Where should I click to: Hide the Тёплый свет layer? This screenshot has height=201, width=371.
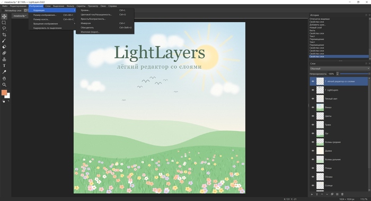(x=313, y=99)
